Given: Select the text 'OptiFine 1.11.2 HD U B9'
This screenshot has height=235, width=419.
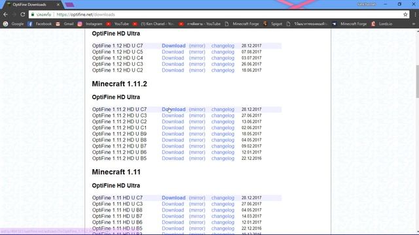Looking at the screenshot, I should [119, 134].
